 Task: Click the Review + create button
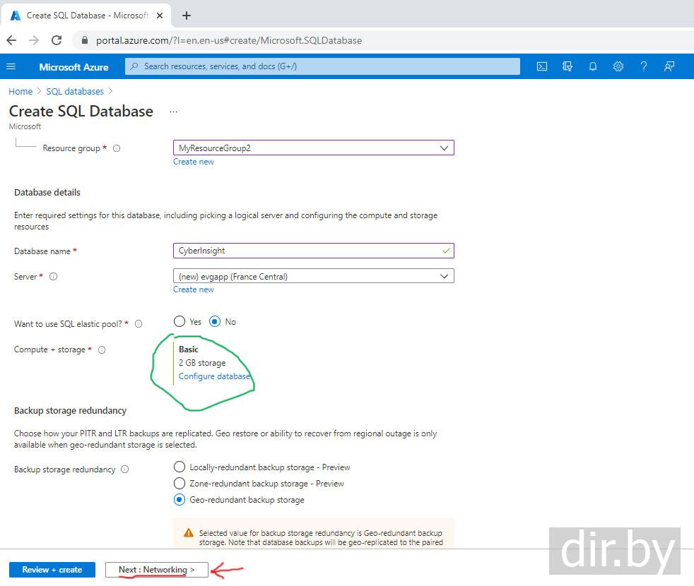(52, 570)
